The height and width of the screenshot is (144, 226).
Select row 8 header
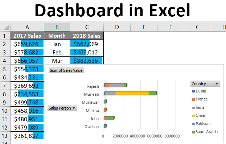[x=5, y=94]
